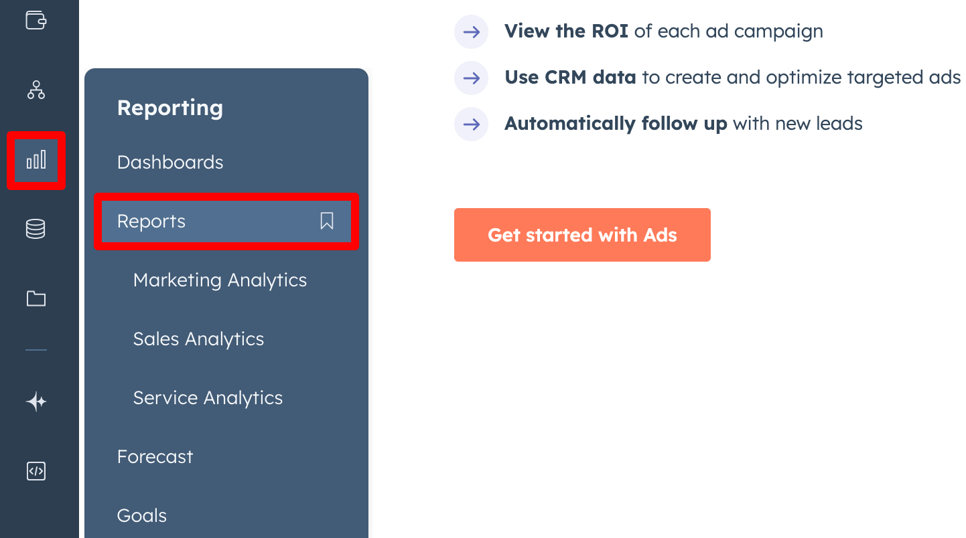
Task: Open the Reporting bar chart icon
Action: point(36,160)
